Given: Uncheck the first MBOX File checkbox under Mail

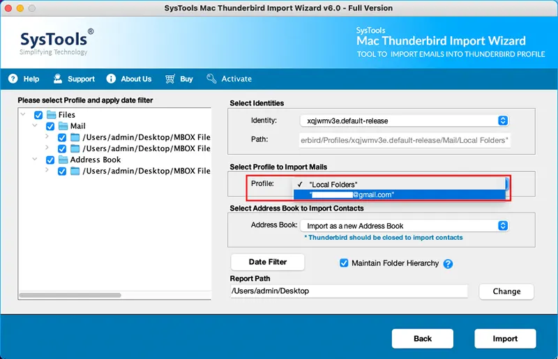Looking at the screenshot, I should [x=62, y=137].
